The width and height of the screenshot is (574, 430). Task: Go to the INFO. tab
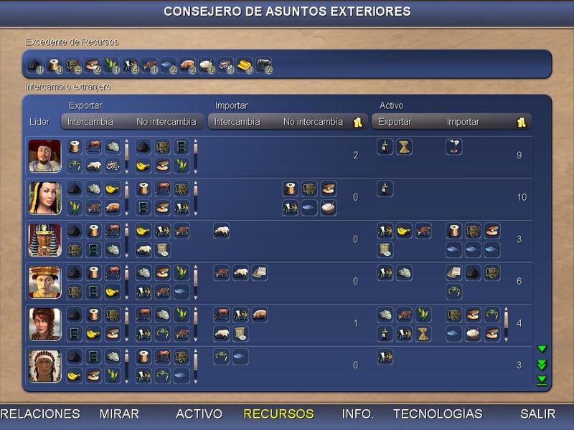pyautogui.click(x=357, y=414)
